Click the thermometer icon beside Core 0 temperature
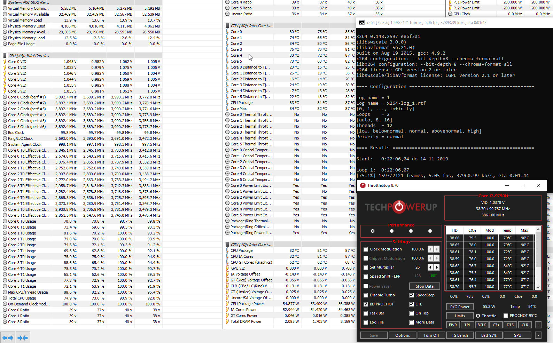Screen dimensions: 553x343 (227, 32)
